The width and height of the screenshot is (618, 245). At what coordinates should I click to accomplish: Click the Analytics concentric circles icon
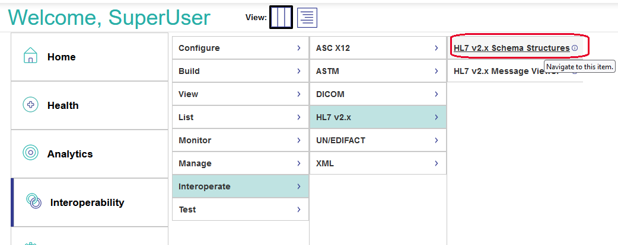30,153
